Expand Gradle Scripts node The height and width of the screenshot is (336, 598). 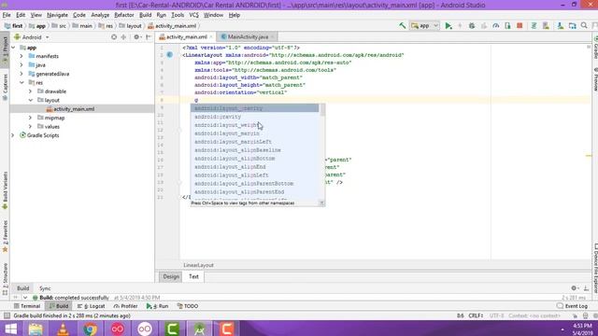[13, 135]
